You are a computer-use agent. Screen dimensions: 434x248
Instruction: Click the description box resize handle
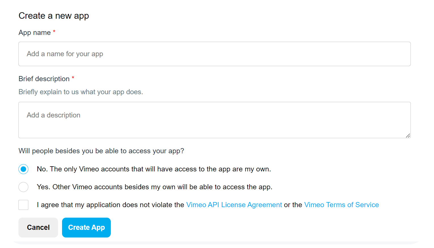[408, 136]
